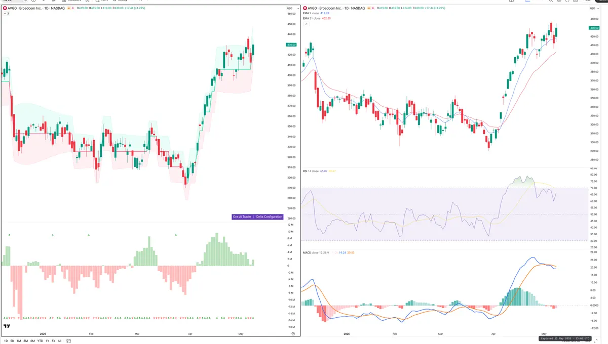Select the MACD close 12 26 9 legend
This screenshot has height=344, width=608.
[316, 252]
